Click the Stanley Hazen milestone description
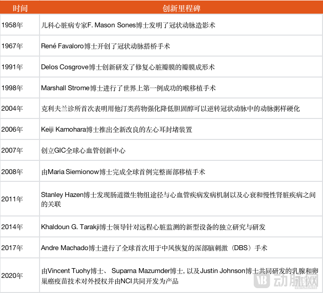The height and width of the screenshot is (293, 323). (x=181, y=199)
